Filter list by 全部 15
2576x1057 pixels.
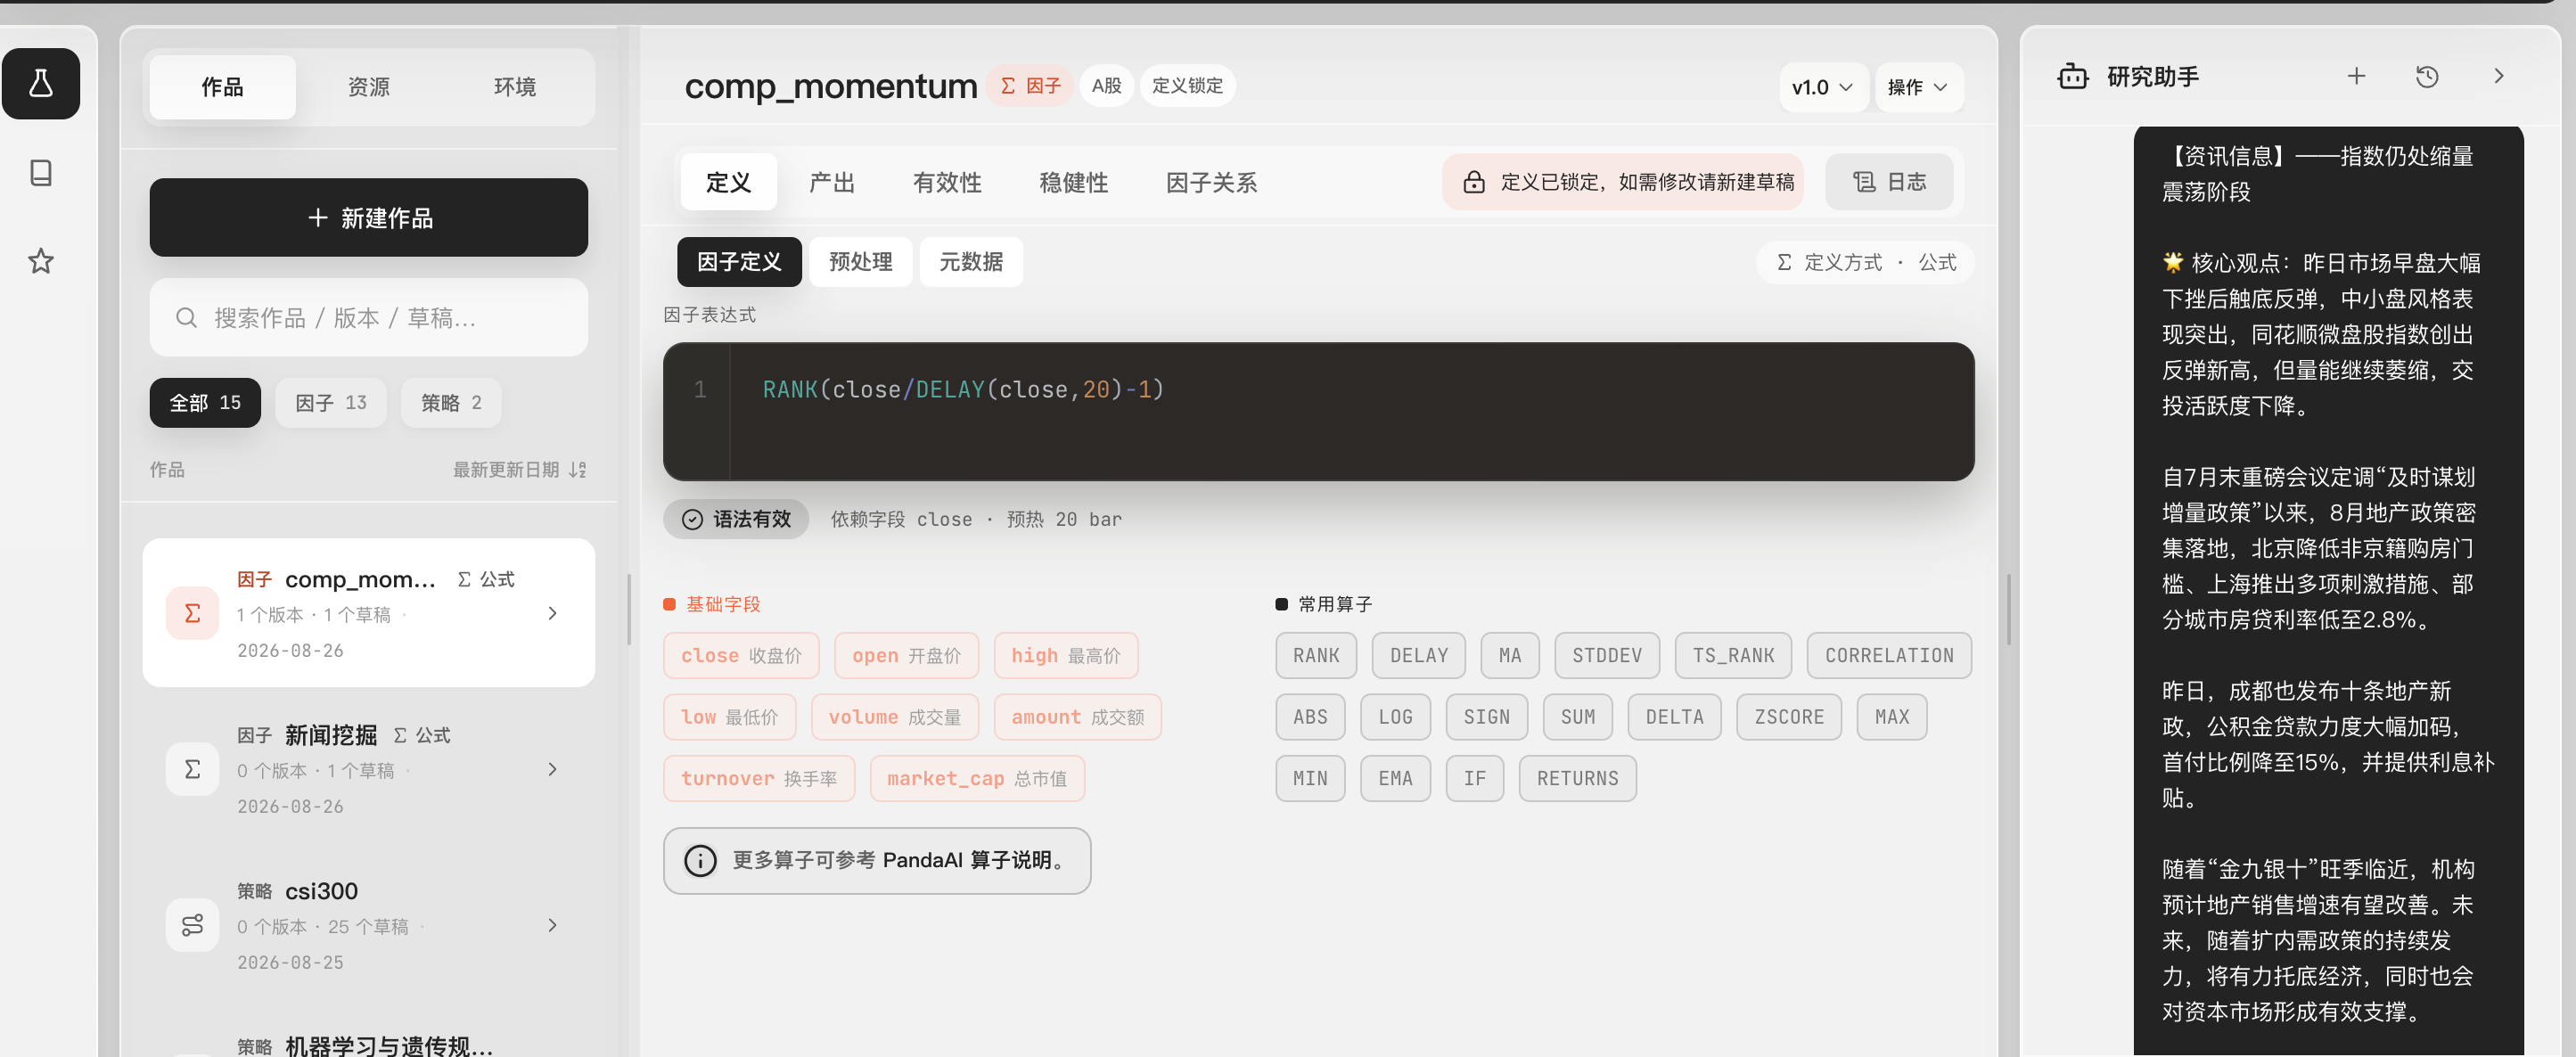click(x=205, y=403)
